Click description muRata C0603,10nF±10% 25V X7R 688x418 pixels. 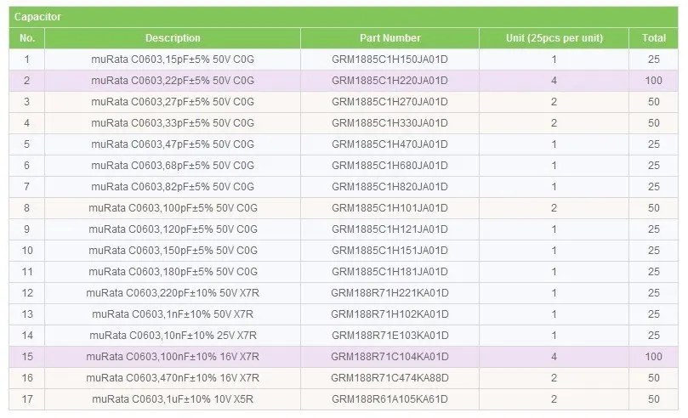(173, 336)
